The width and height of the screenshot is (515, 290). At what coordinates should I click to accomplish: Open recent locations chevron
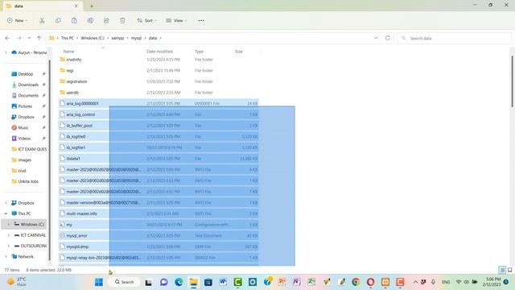(x=29, y=38)
